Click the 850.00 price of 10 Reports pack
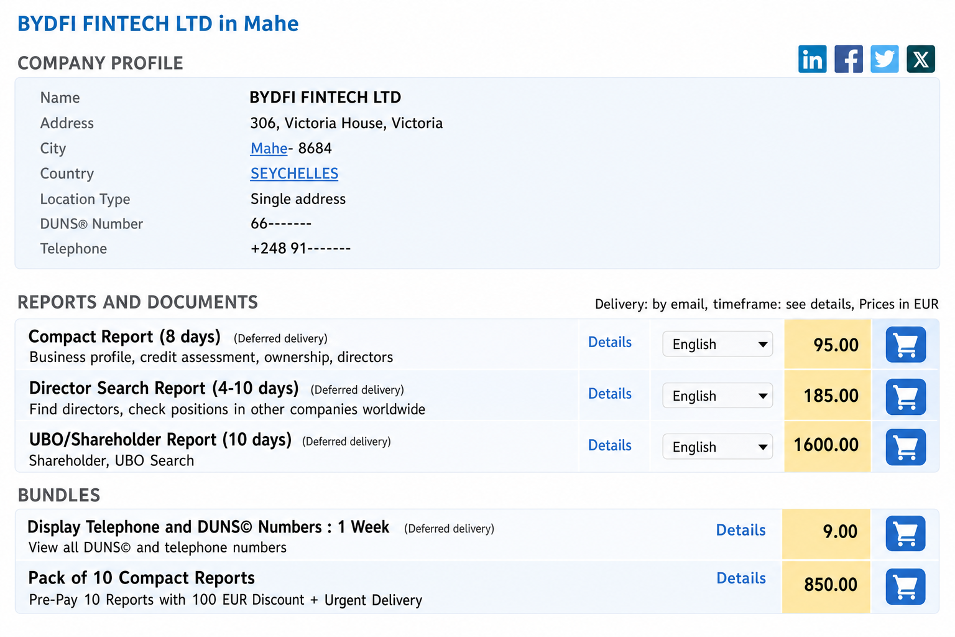955x637 pixels. tap(831, 585)
